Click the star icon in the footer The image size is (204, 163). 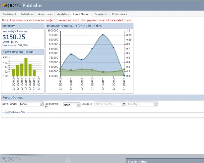coord(68,160)
